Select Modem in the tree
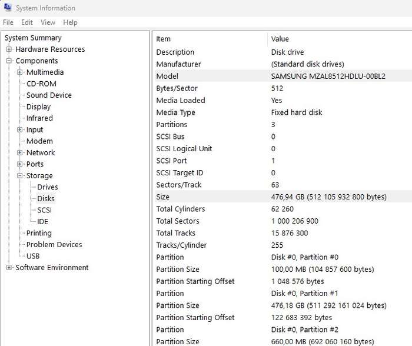Screen dimensions: 412x346 tap(39, 141)
